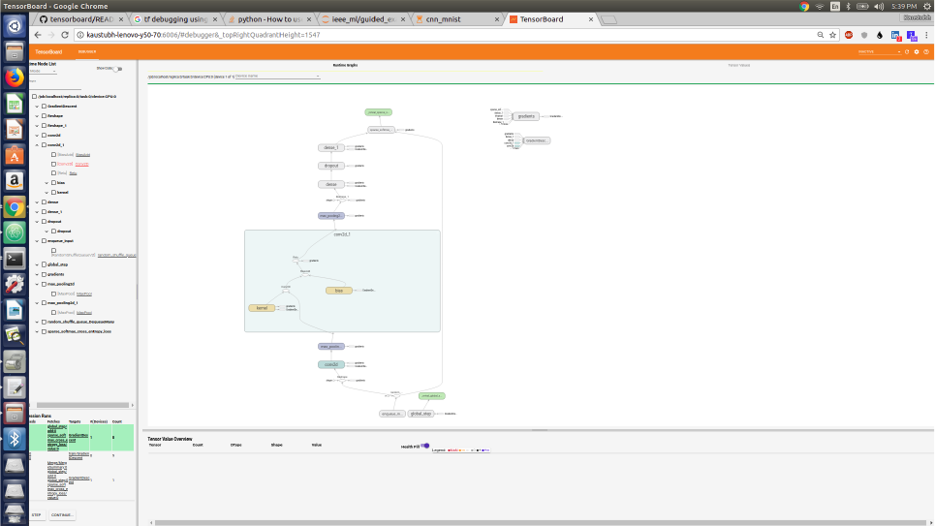The width and height of the screenshot is (935, 526).
Task: Toggle the Show Code switch
Action: click(118, 69)
